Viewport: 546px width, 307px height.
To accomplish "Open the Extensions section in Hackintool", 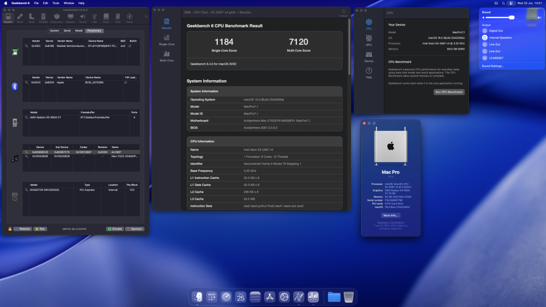I will (x=57, y=18).
